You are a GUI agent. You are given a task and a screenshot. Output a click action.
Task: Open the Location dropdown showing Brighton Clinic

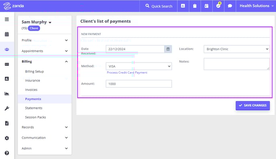click(237, 49)
